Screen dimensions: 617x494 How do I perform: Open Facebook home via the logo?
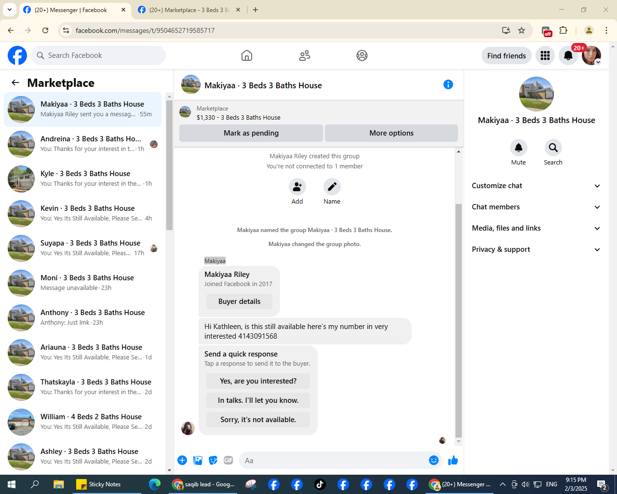(17, 55)
